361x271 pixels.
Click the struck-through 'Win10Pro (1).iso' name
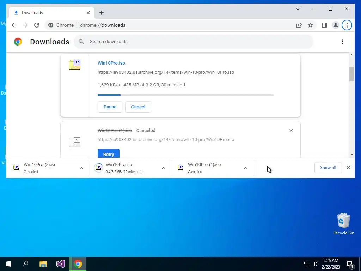(115, 131)
